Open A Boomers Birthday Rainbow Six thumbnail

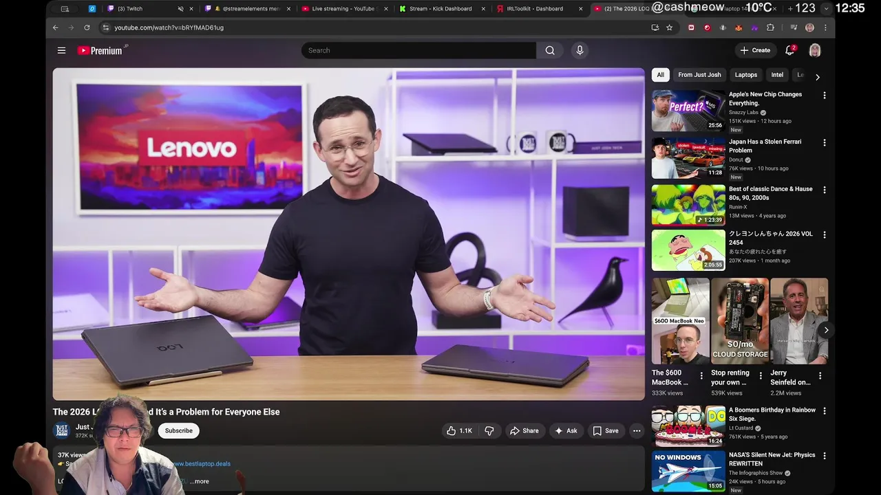(688, 426)
